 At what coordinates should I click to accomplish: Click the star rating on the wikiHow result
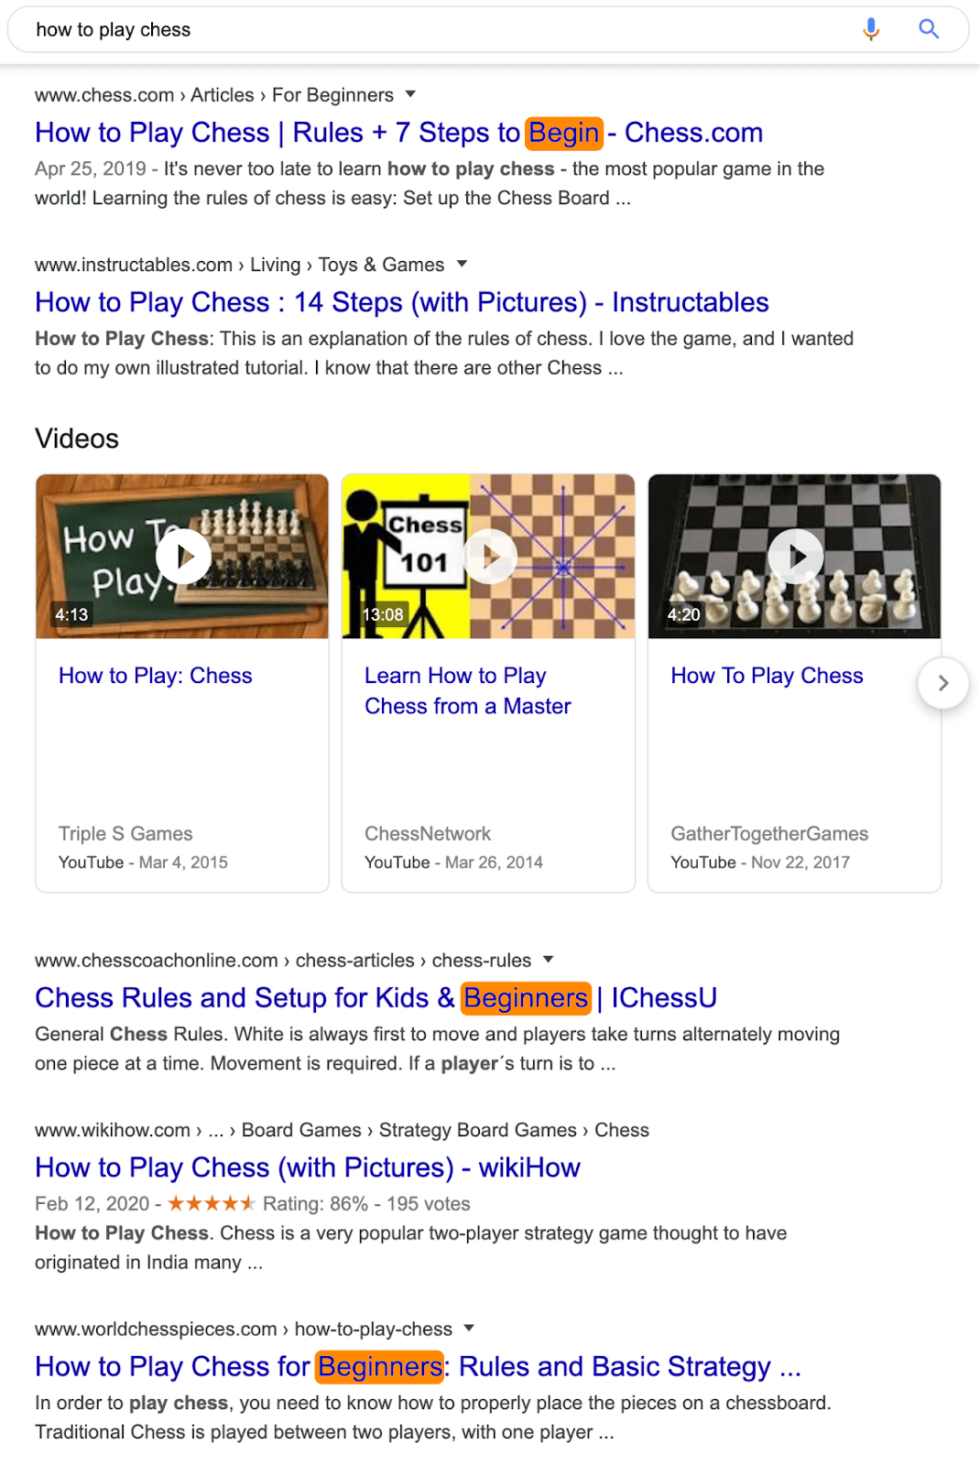[212, 1203]
